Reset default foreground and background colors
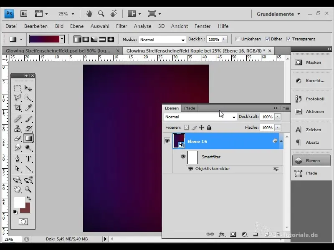Viewport: 334px width, 250px height. pyautogui.click(x=15, y=212)
